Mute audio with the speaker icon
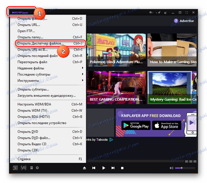207x183 pixels. [x=171, y=168]
